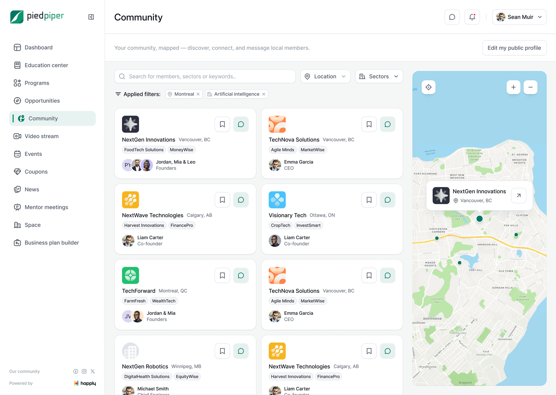Bookmark NextWave Technologies card with Harvest Innovations

[222, 200]
